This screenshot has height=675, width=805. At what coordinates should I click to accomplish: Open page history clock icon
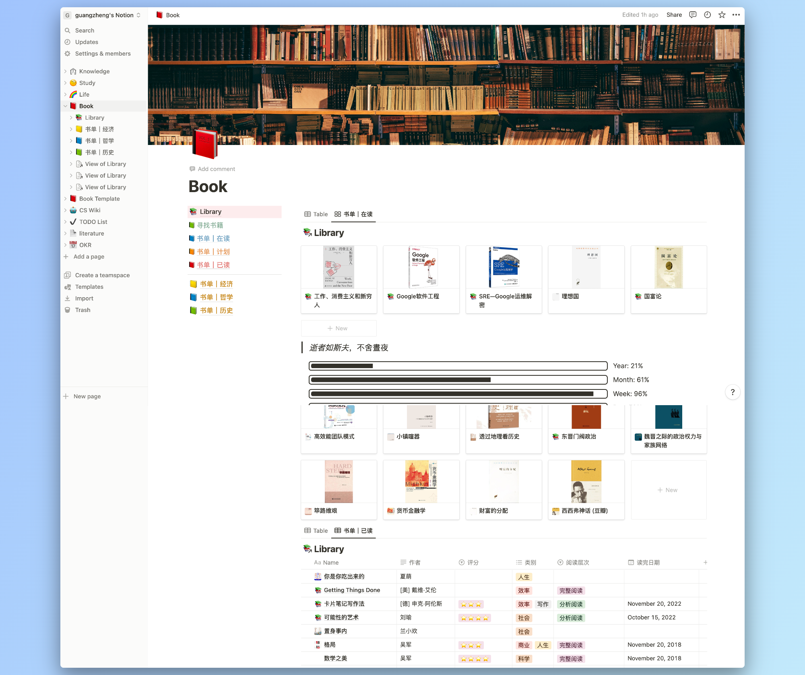tap(707, 15)
